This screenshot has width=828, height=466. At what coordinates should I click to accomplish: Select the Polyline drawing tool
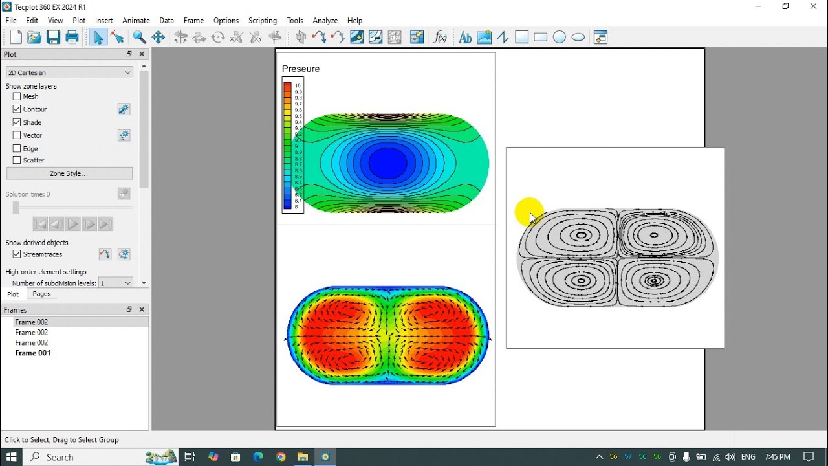pos(503,38)
